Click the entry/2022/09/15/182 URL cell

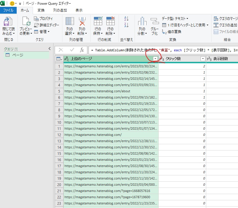click(111, 98)
